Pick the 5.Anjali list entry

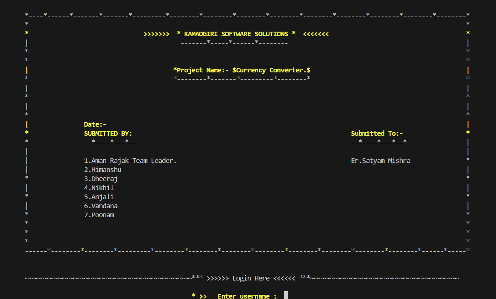(x=99, y=197)
